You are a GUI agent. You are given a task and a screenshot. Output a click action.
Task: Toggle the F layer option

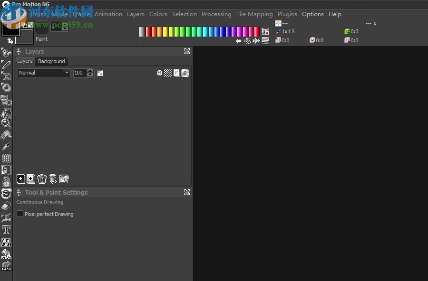coord(176,73)
